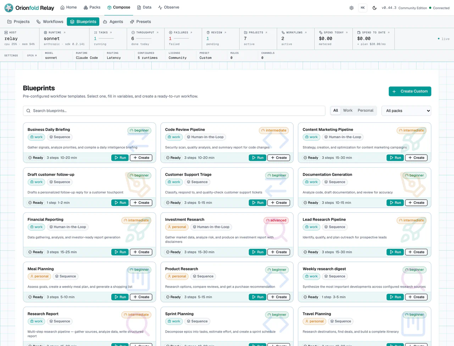This screenshot has height=346, width=454.
Task: Open the Runtime stat arrow link
Action: point(64,33)
